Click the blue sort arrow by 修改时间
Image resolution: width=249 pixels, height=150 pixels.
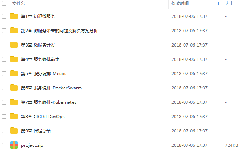[x=218, y=4]
